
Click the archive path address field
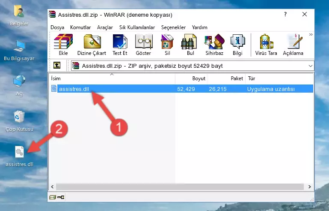[x=193, y=66]
